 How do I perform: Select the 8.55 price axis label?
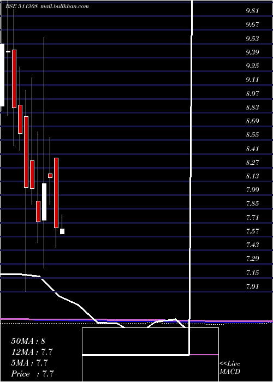click(x=252, y=135)
